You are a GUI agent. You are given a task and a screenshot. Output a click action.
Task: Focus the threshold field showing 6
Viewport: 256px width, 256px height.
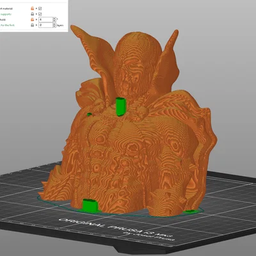45,20
